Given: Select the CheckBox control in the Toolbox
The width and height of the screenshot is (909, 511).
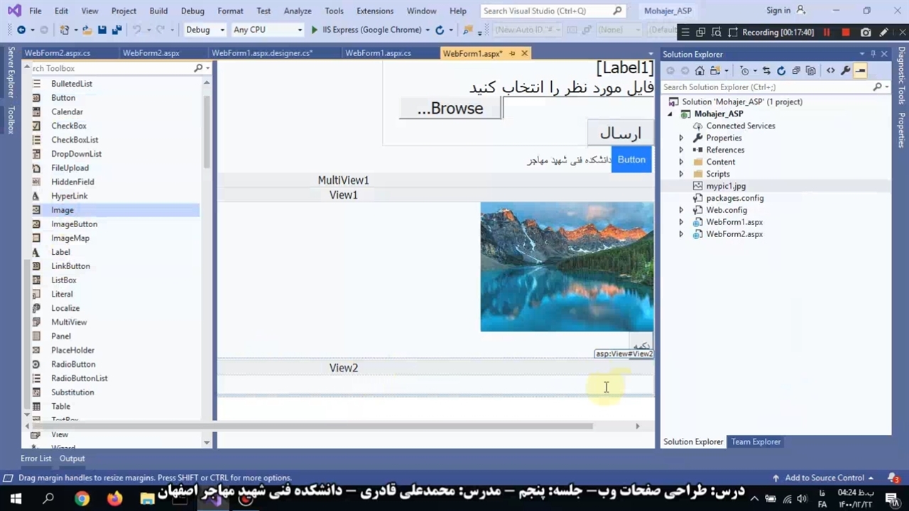Looking at the screenshot, I should tap(68, 126).
